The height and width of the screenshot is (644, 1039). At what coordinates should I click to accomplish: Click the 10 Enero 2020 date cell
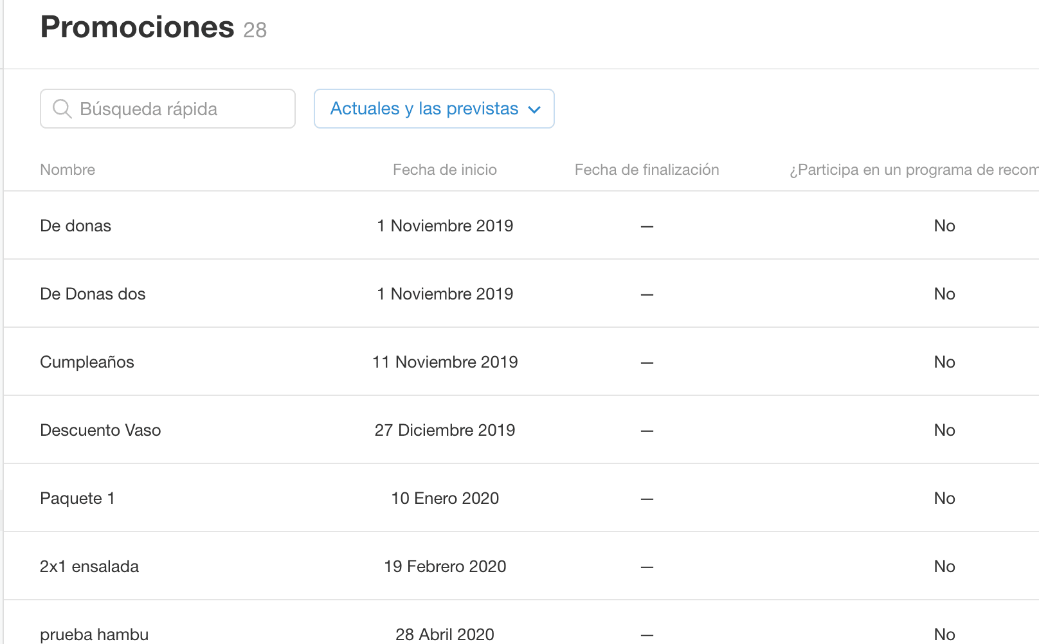pyautogui.click(x=445, y=498)
